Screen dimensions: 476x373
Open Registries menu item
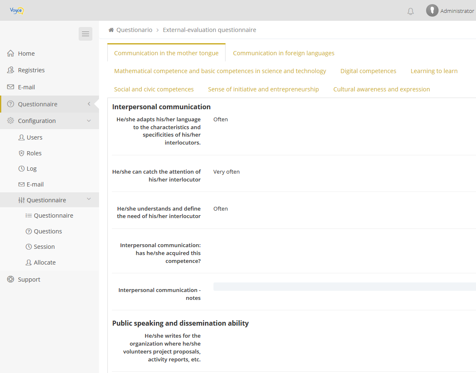[x=31, y=70]
